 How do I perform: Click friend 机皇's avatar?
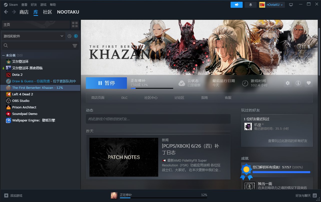coord(248,126)
